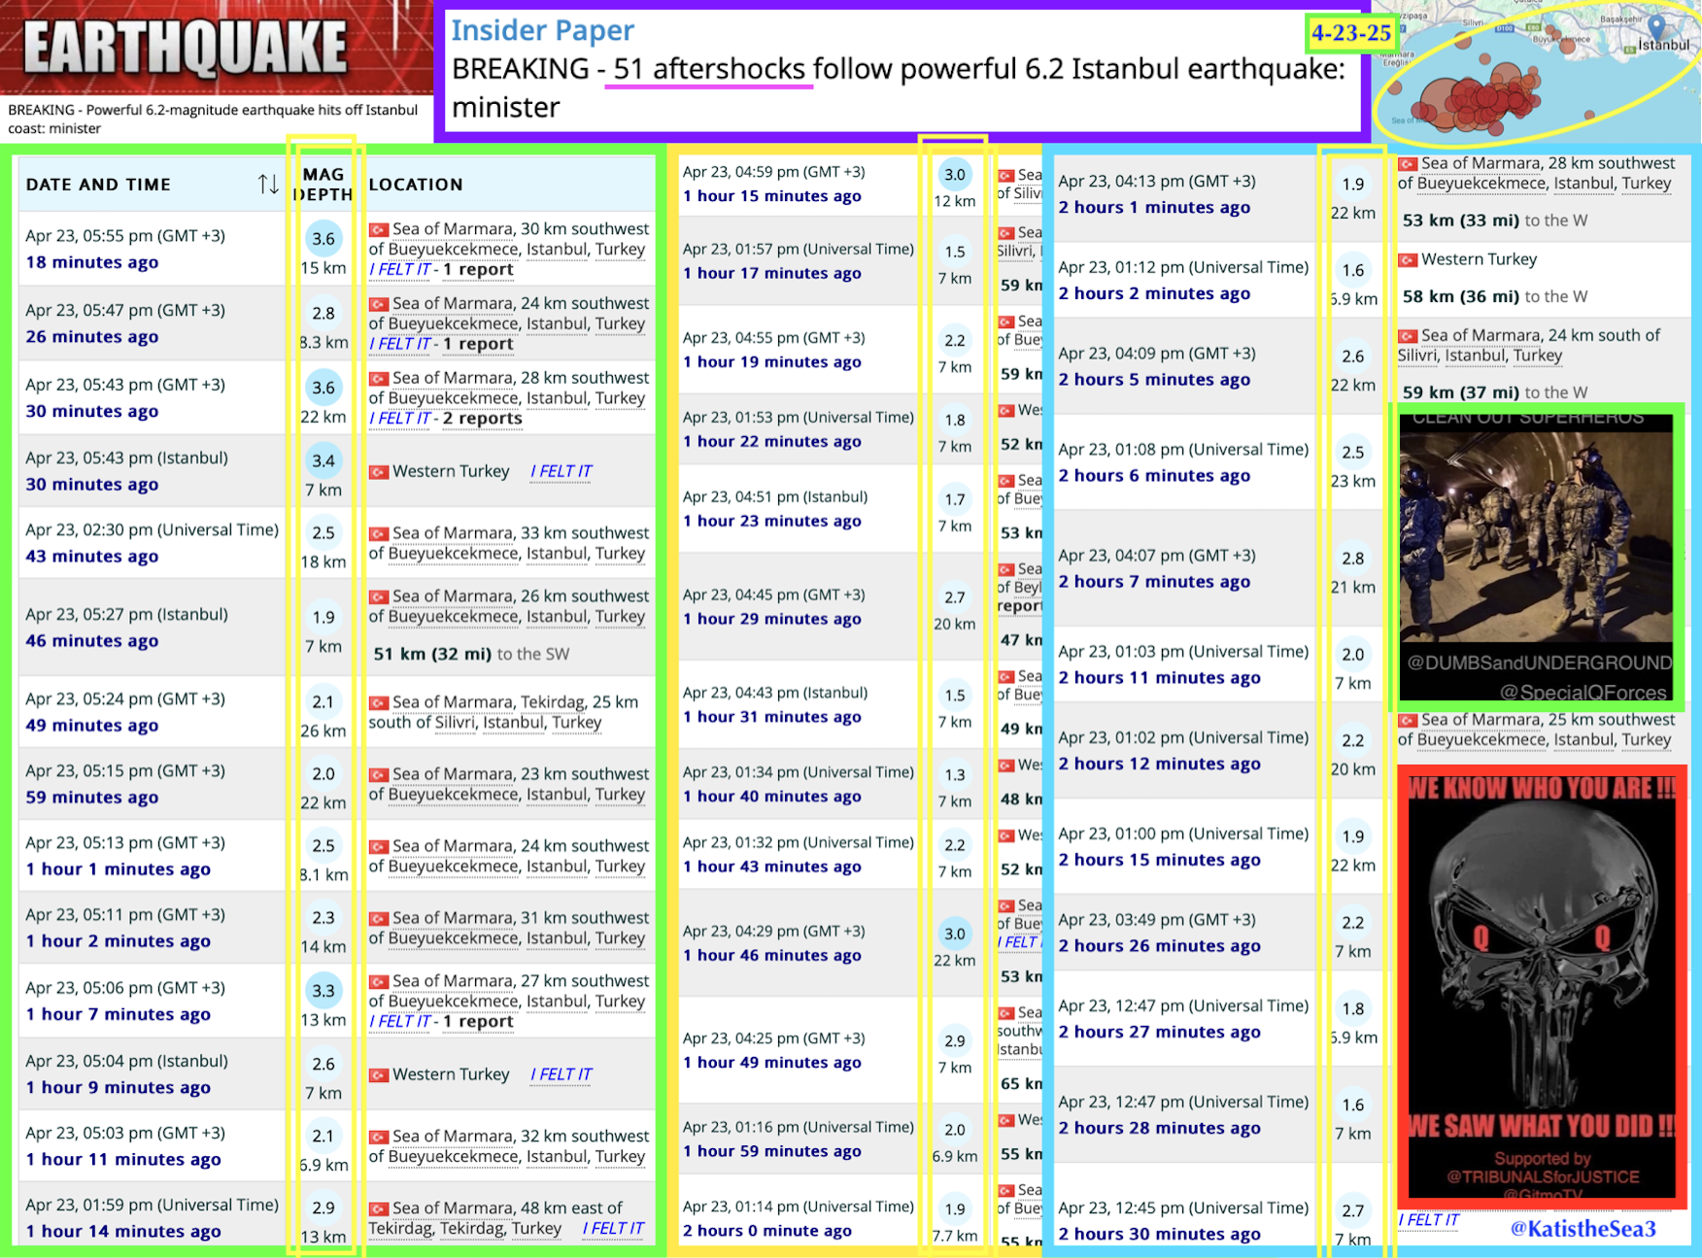Click the 3.4 magnitude badge

click(323, 460)
